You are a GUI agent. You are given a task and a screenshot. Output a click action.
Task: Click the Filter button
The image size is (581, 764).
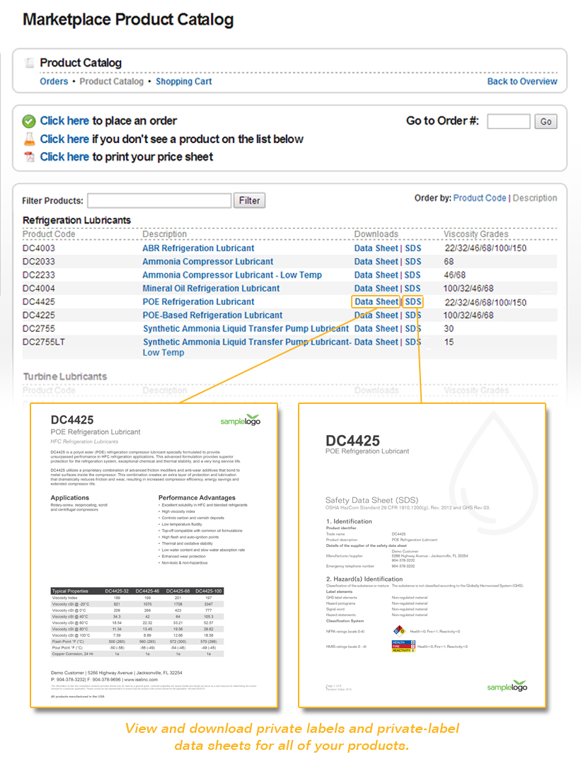pos(249,201)
